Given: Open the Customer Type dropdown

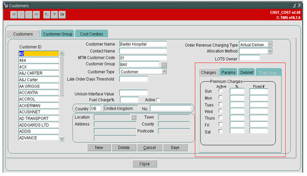Looking at the screenshot, I should coord(165,72).
